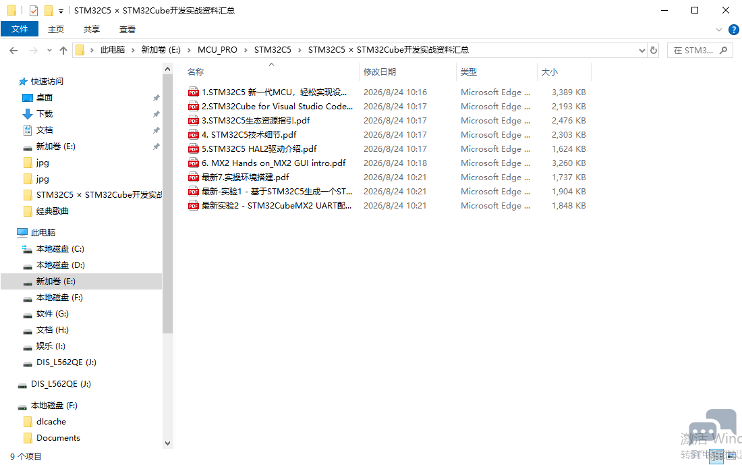Image resolution: width=742 pixels, height=465 pixels.
Task: Click PDF icon of 最新7.实操环境搭建.pdf
Action: (x=193, y=177)
